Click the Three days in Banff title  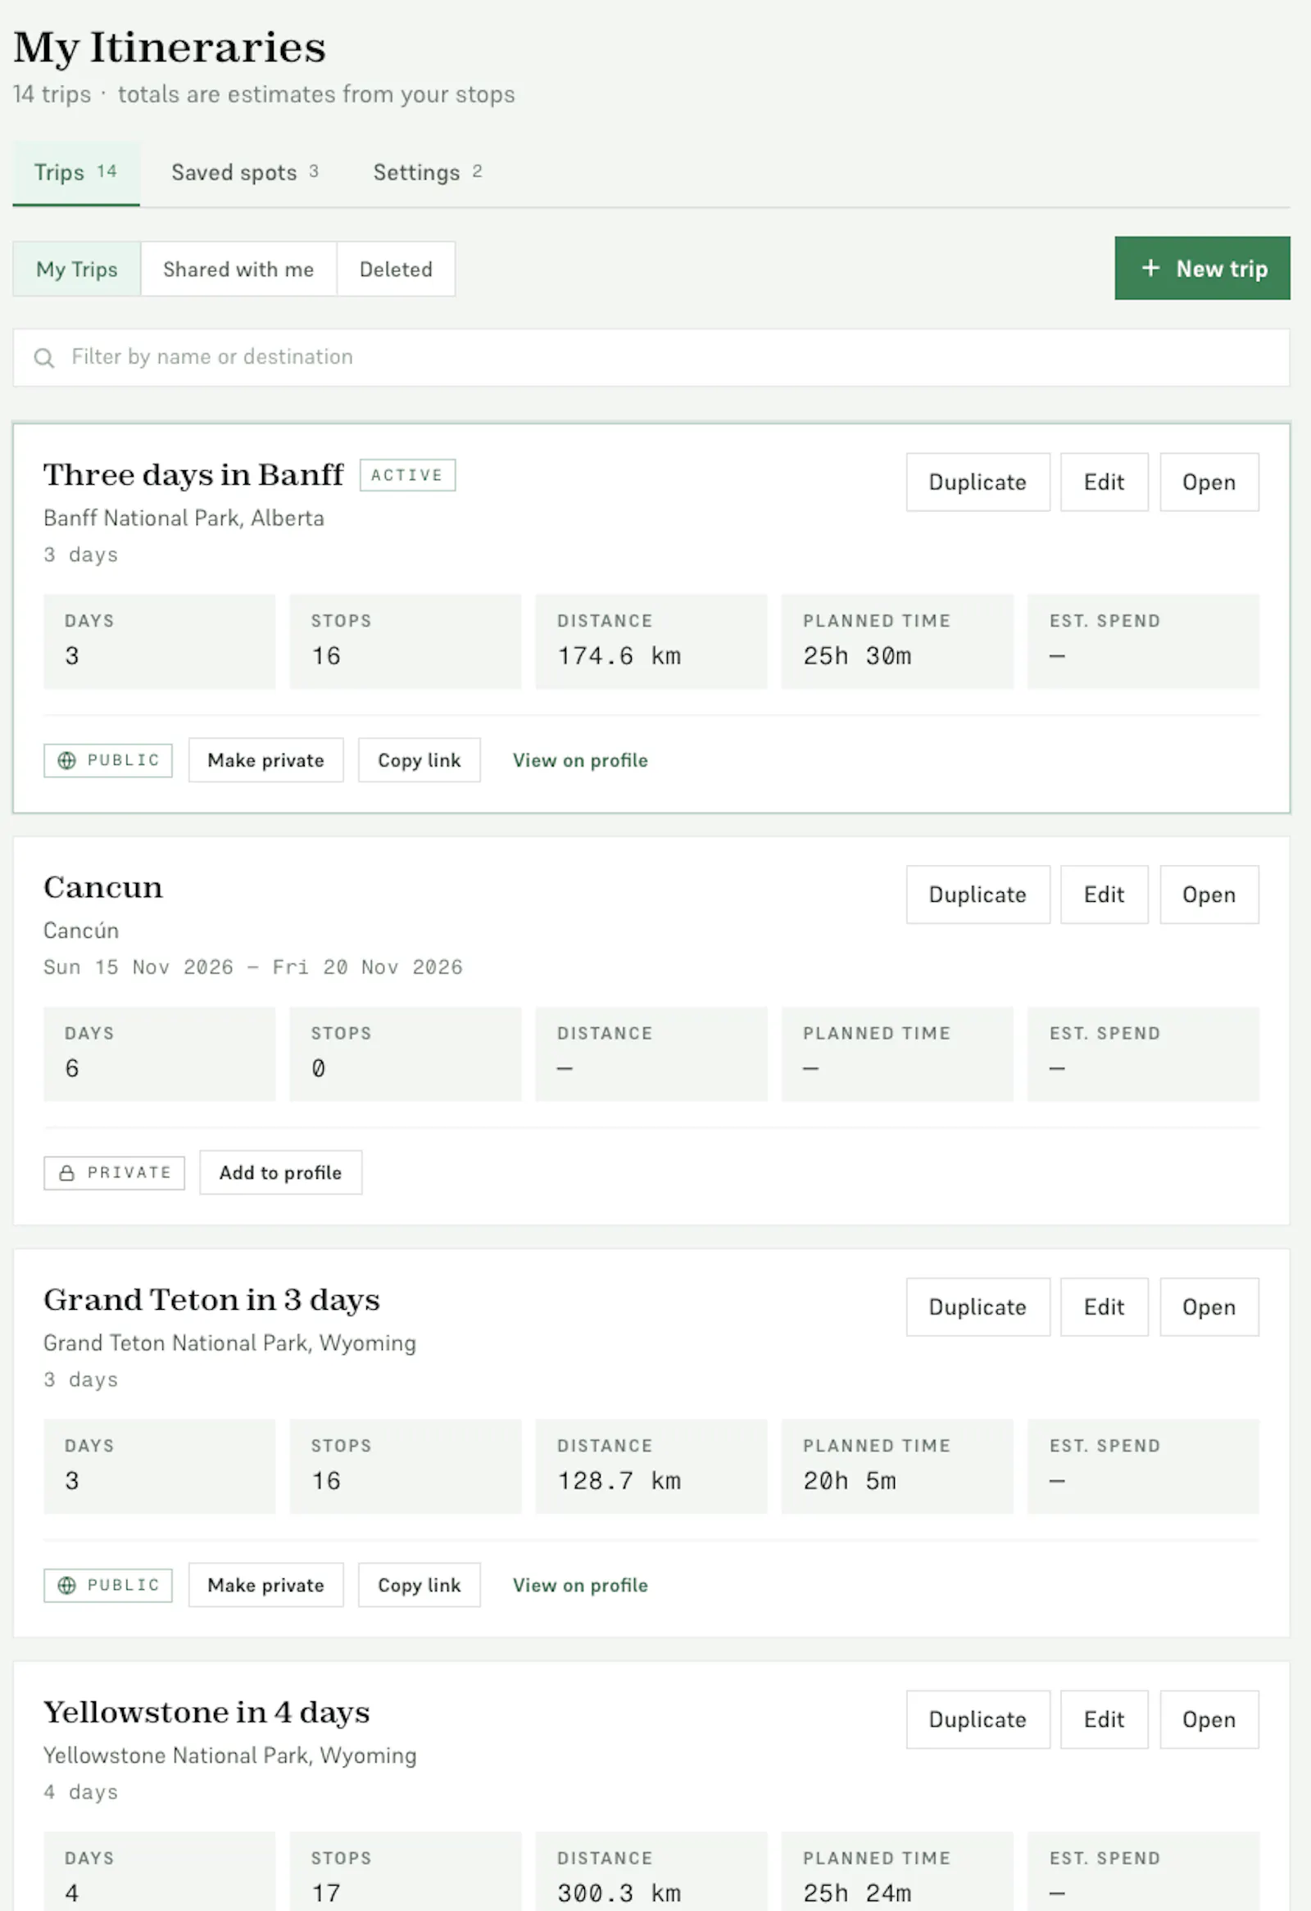pyautogui.click(x=193, y=475)
